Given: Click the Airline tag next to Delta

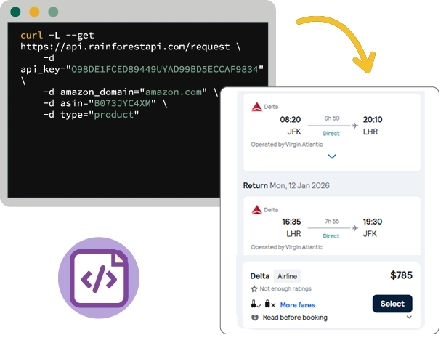Looking at the screenshot, I should [287, 276].
